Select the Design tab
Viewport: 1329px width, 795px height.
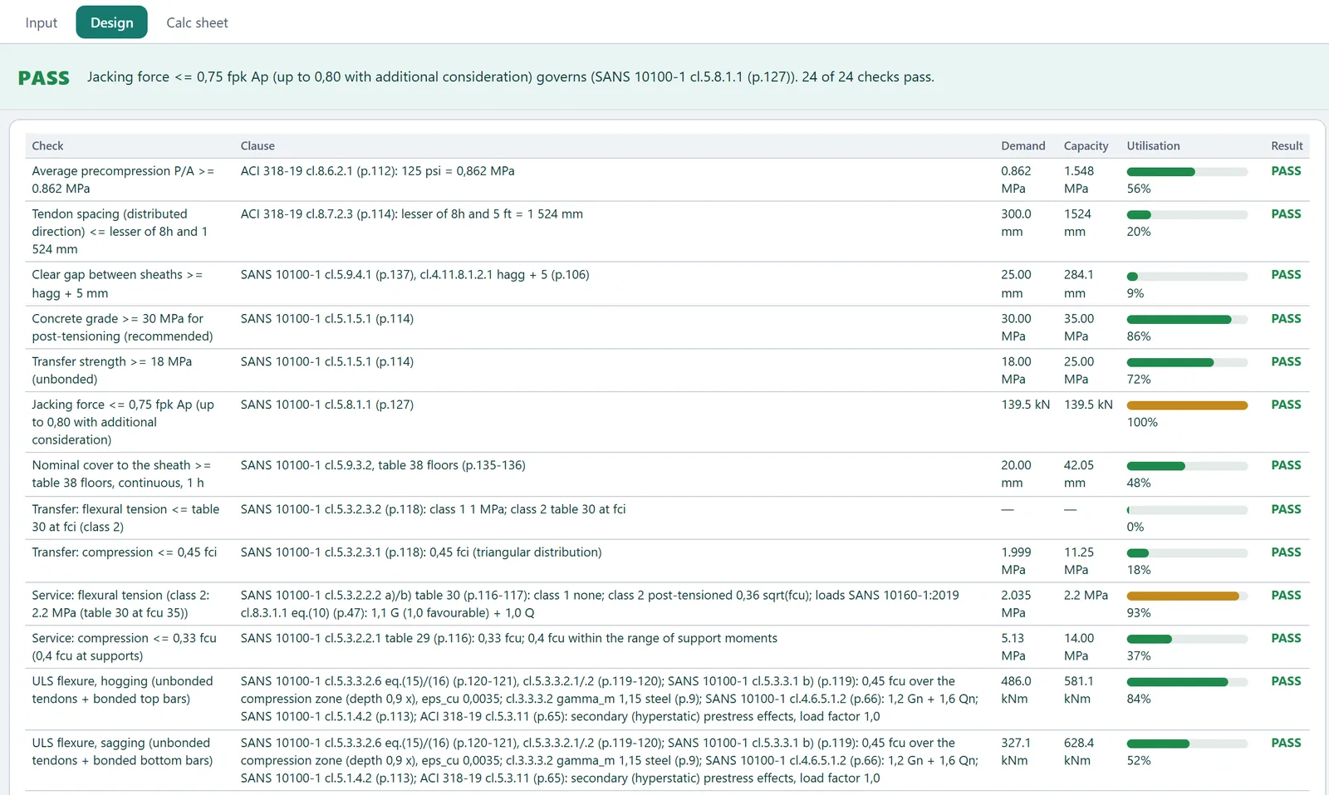pos(111,22)
